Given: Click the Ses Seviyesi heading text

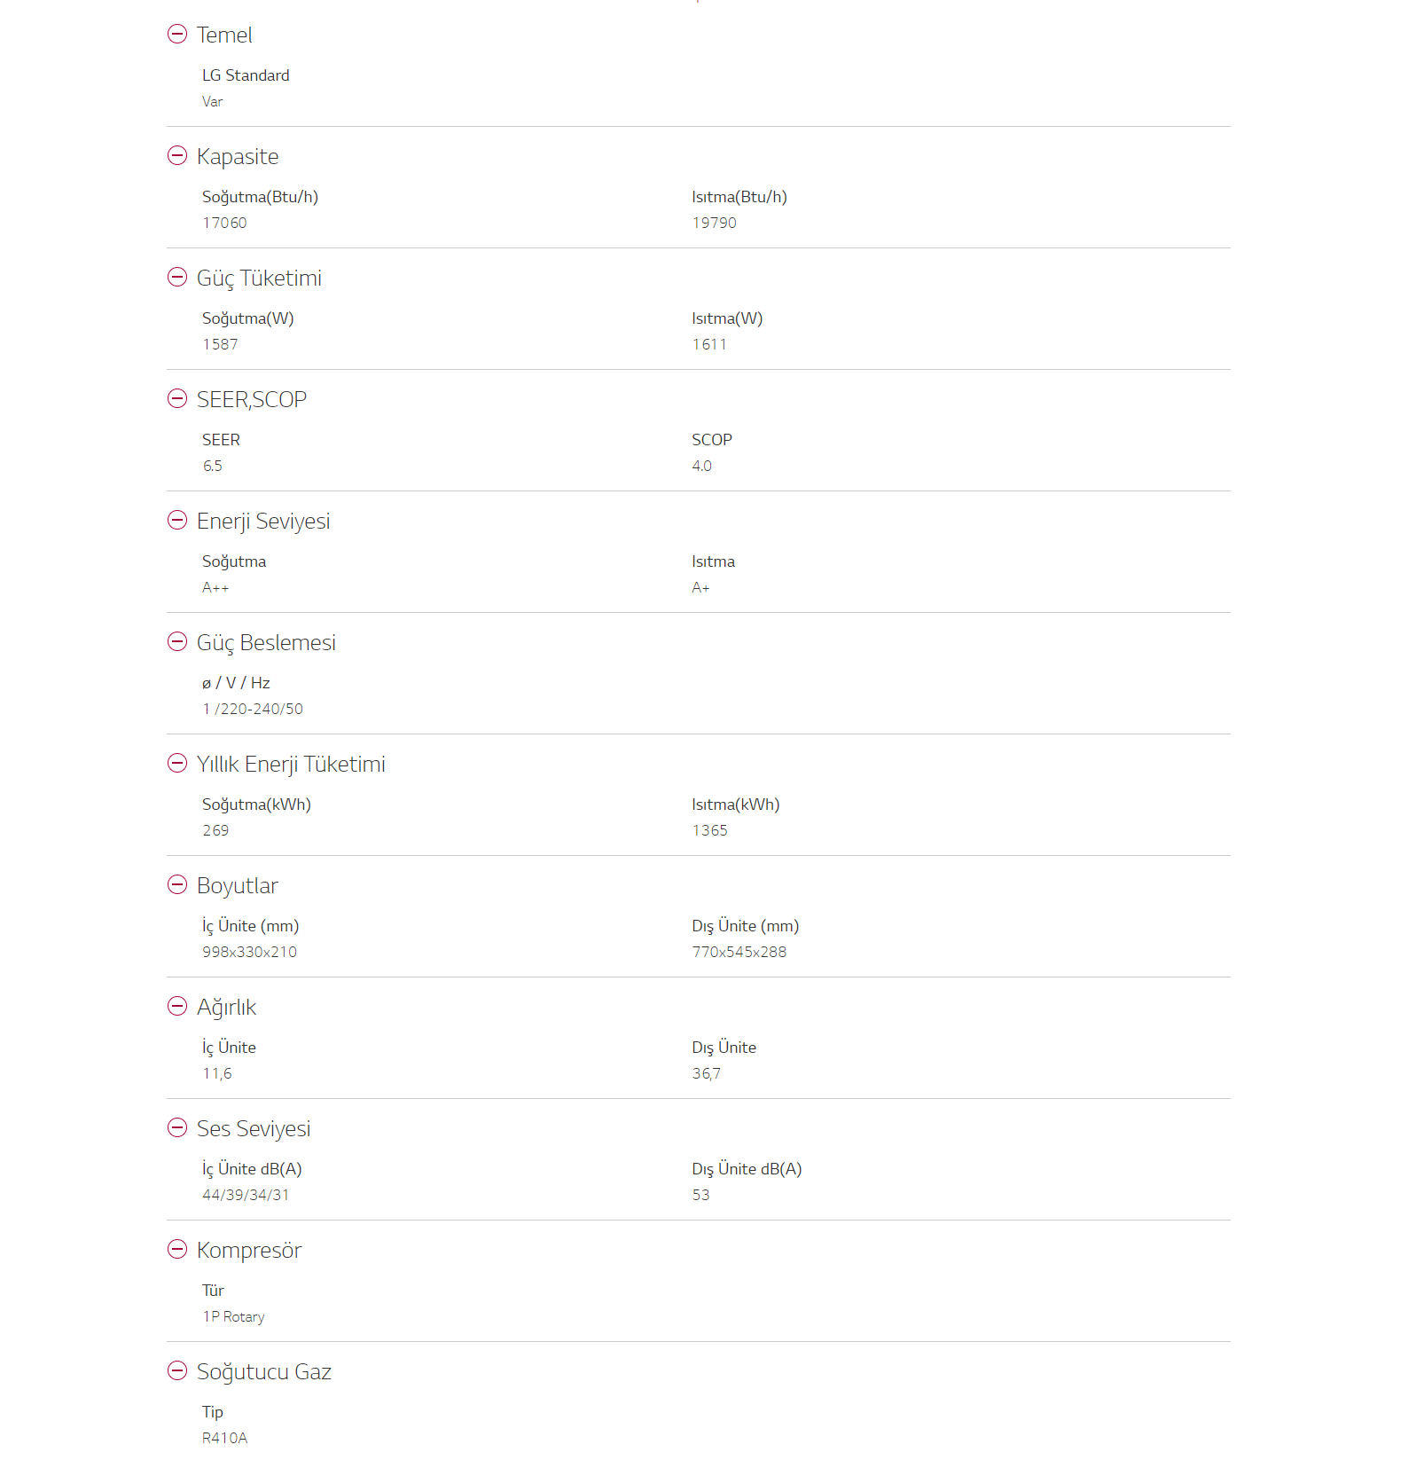Looking at the screenshot, I should (254, 1129).
